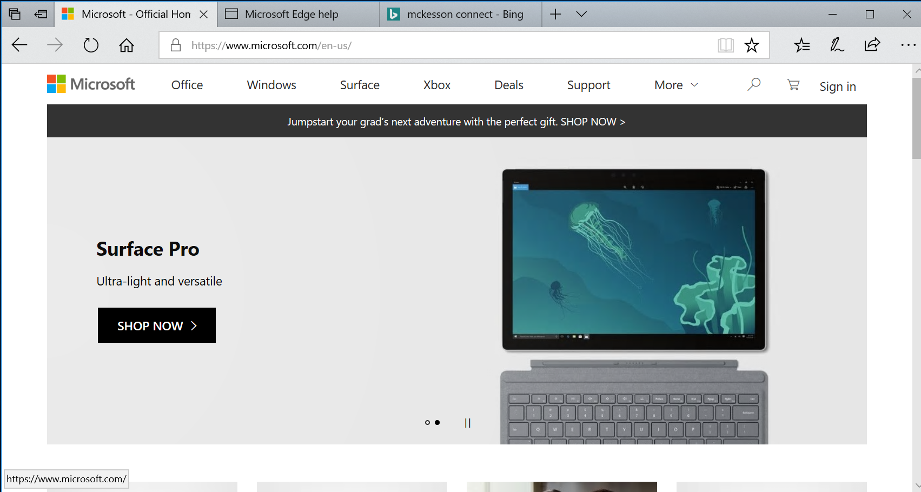The height and width of the screenshot is (492, 921).
Task: Switch to mckesson connect - Bing tab
Action: 461,14
